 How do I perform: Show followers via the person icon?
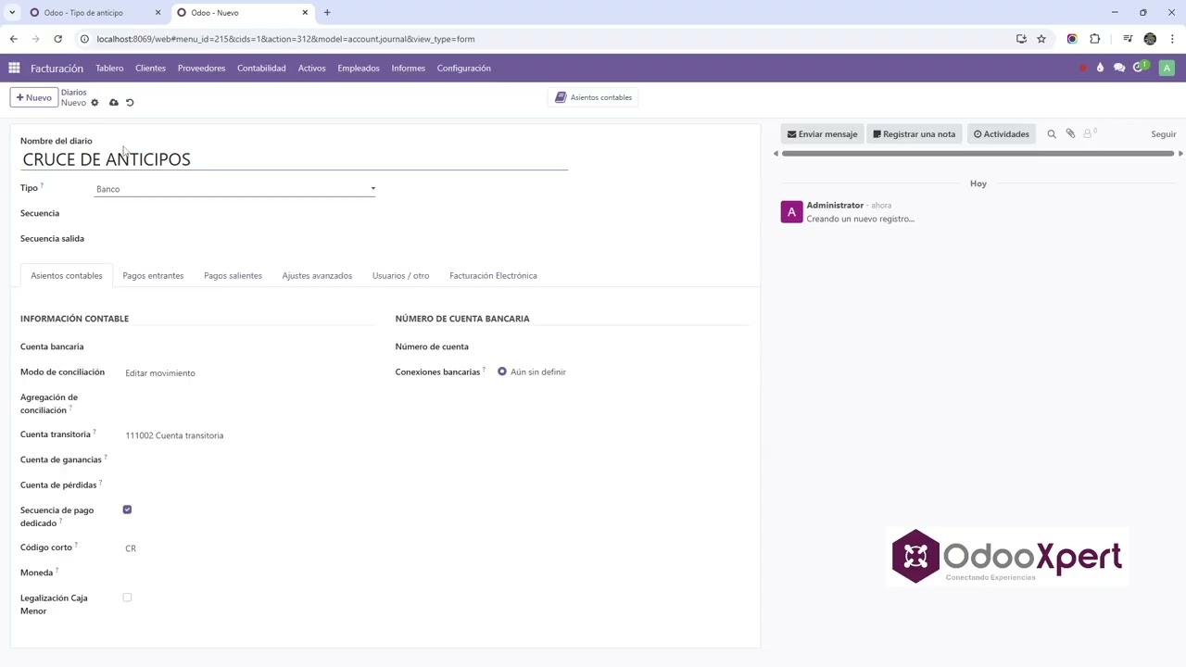tap(1089, 133)
